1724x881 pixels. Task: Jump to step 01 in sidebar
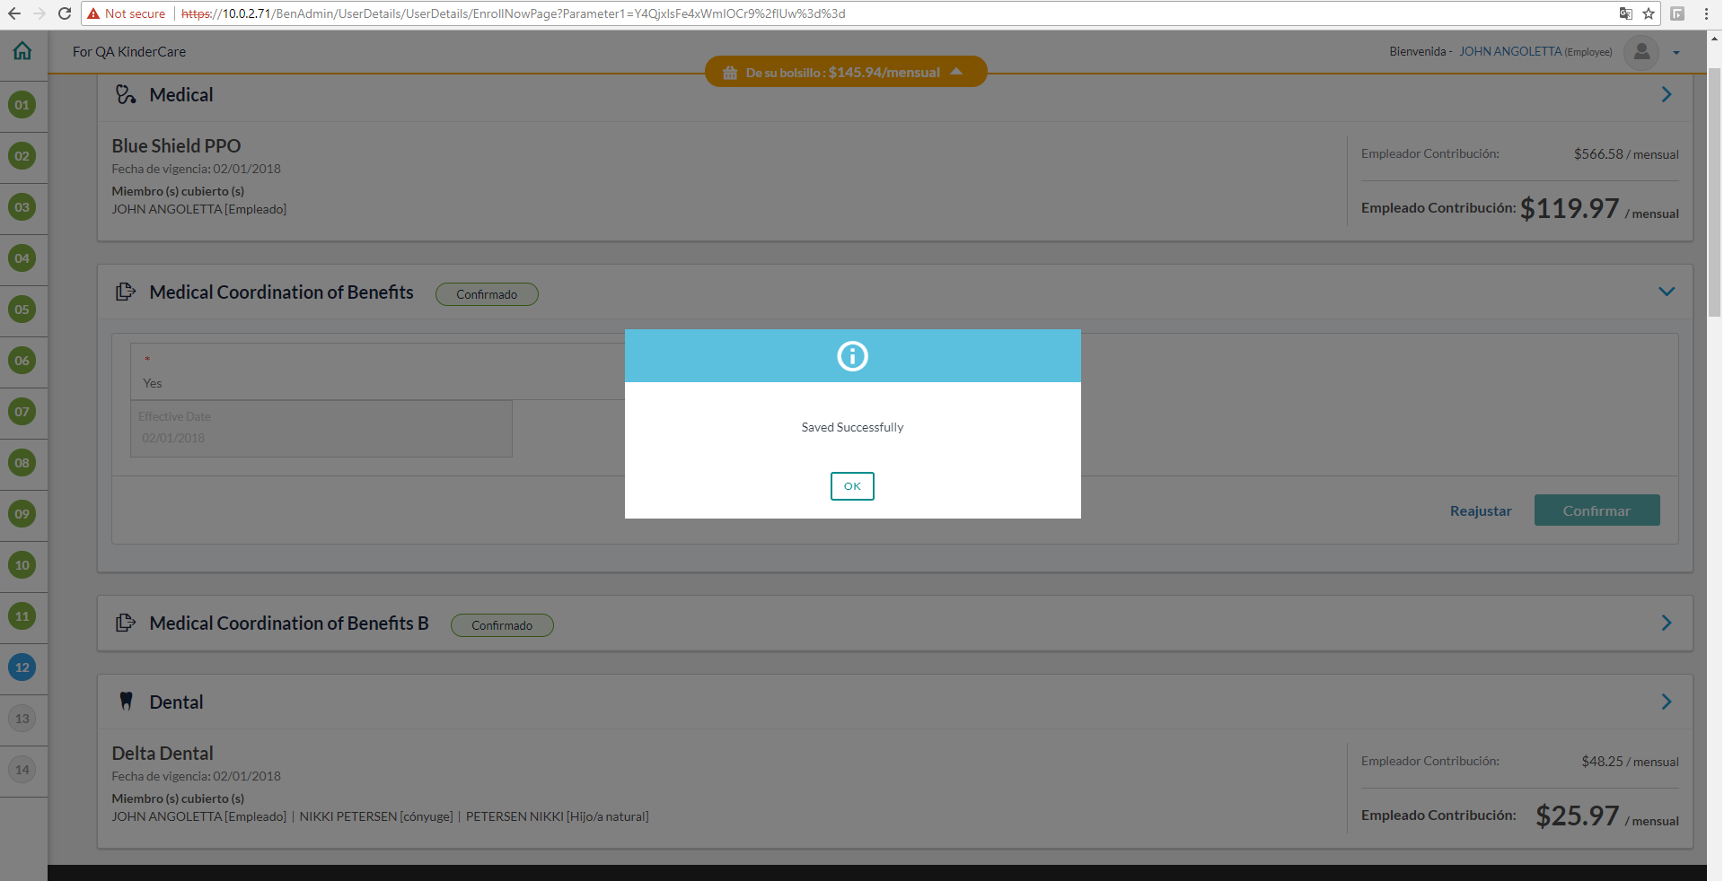[x=22, y=105]
